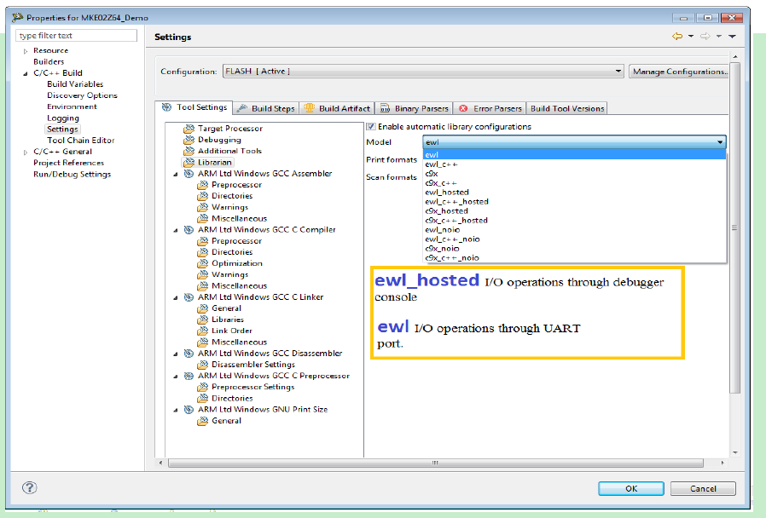Expand the Resource tree node
The image size is (766, 518).
pyautogui.click(x=26, y=51)
